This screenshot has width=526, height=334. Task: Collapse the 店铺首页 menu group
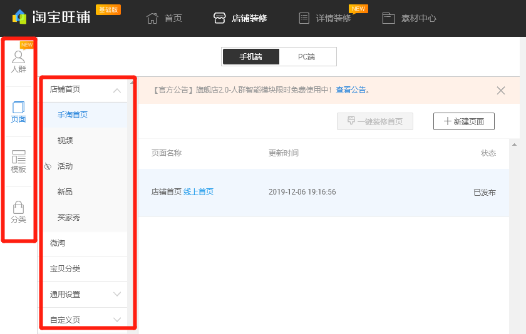[x=116, y=91]
